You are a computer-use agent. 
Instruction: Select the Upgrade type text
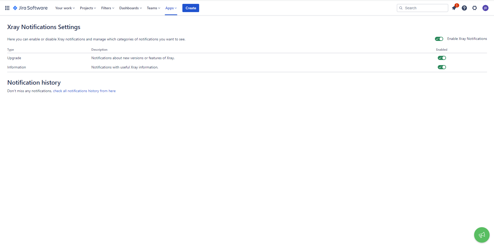pyautogui.click(x=14, y=58)
